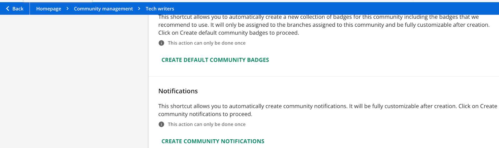
Task: Go to the Homepage breadcrumb
Action: [x=49, y=9]
